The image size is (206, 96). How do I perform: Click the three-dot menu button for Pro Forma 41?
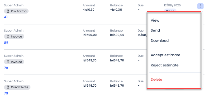[x=200, y=6]
